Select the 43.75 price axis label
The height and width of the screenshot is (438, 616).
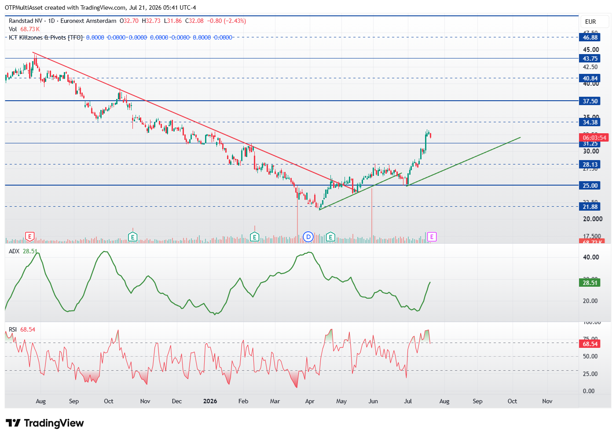590,58
